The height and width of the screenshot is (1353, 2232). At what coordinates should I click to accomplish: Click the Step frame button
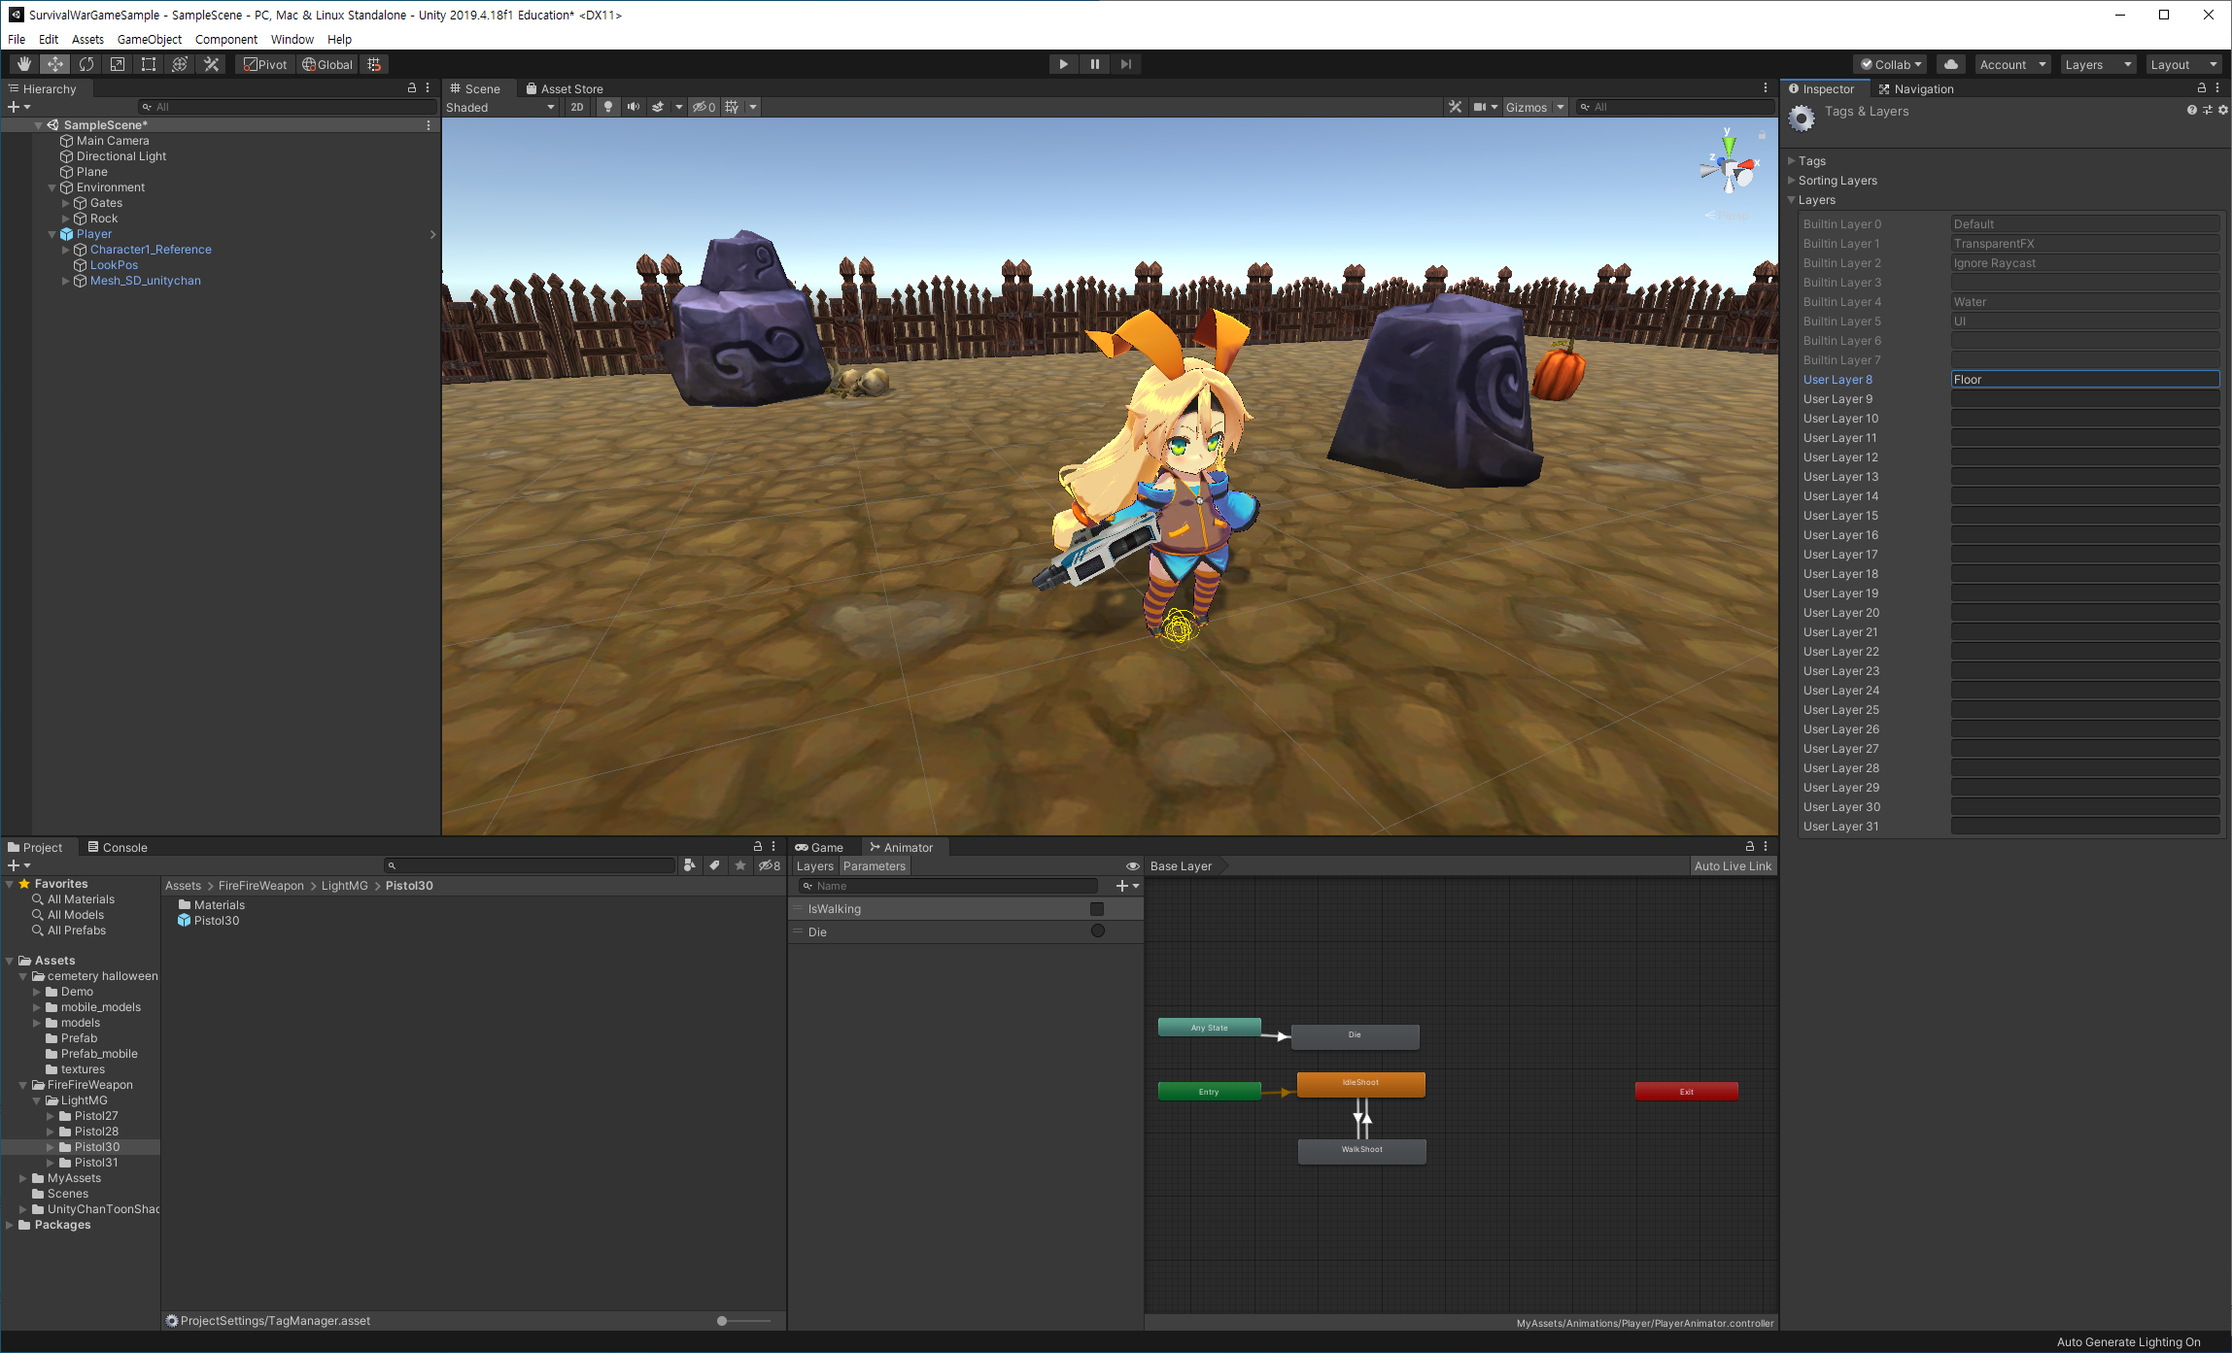pyautogui.click(x=1126, y=64)
